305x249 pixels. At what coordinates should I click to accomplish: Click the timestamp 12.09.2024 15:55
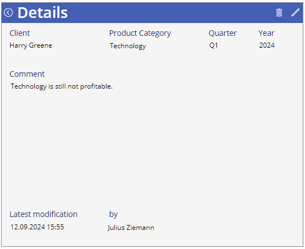click(x=37, y=227)
